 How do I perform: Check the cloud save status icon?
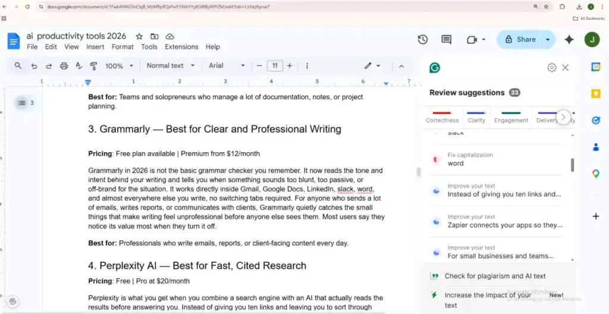(x=169, y=36)
